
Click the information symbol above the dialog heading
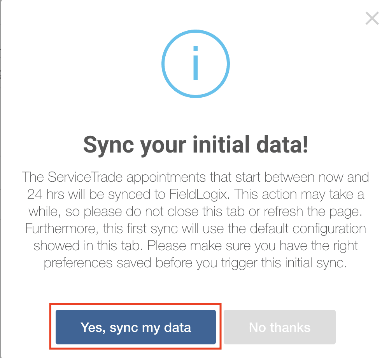click(x=196, y=63)
